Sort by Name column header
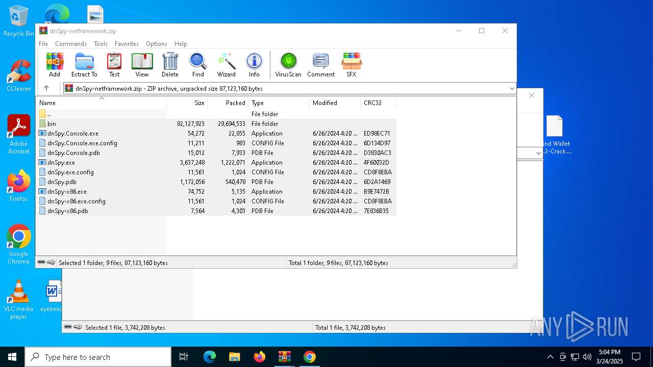This screenshot has height=367, width=653. tap(101, 102)
